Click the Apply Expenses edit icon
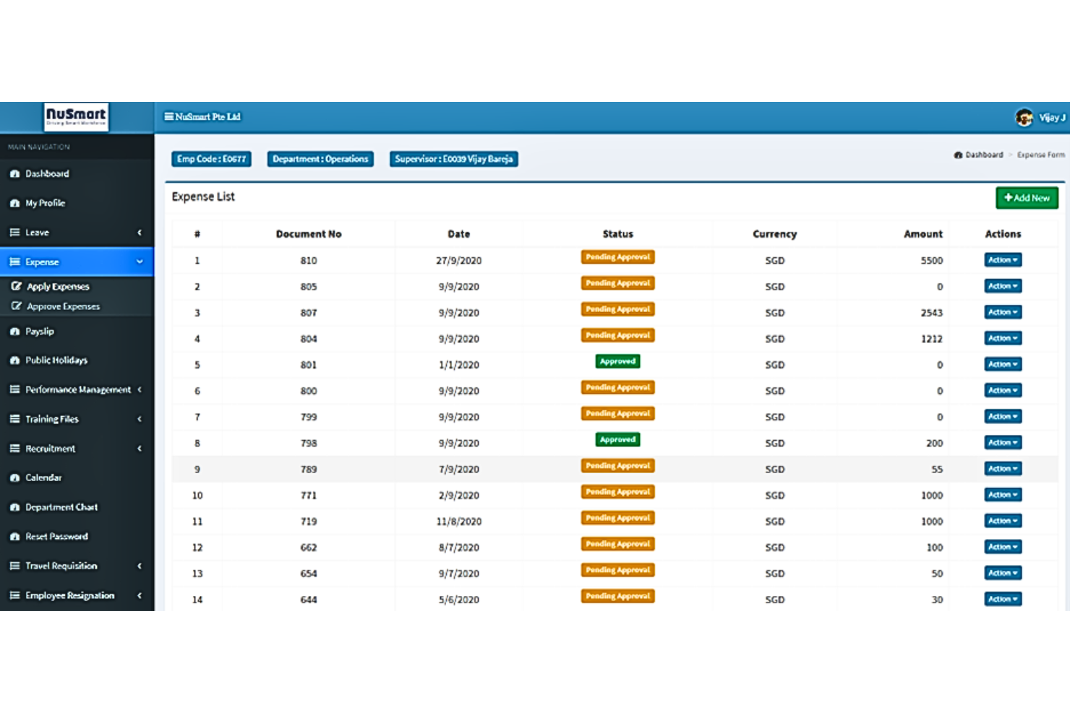The width and height of the screenshot is (1070, 713). (16, 287)
